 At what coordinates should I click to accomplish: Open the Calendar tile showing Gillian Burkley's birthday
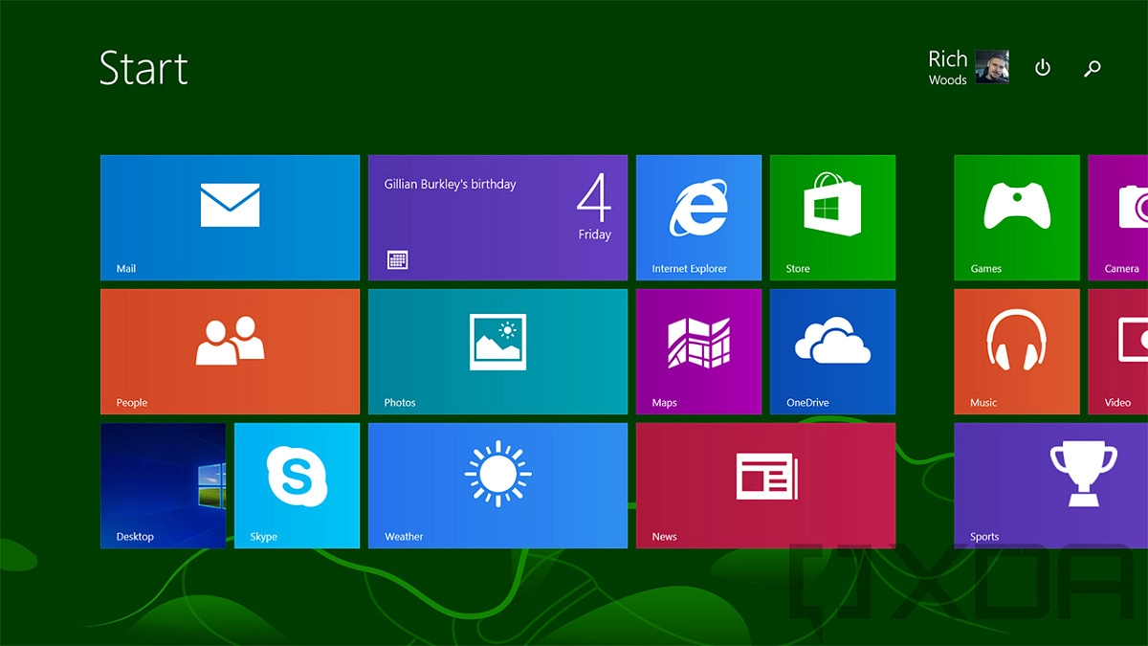(497, 217)
